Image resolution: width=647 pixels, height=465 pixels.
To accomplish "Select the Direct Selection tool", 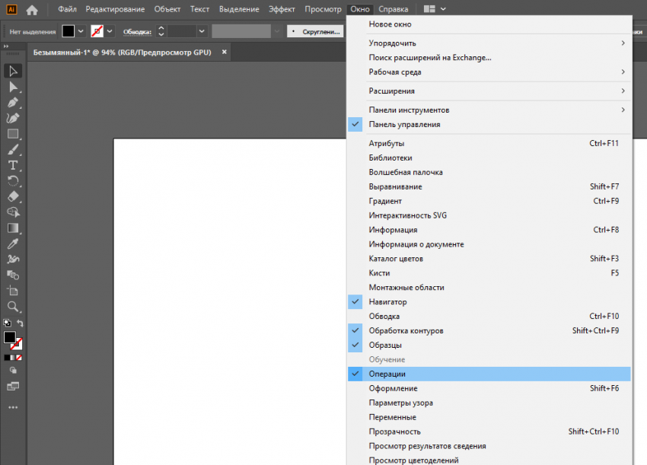I will click(13, 88).
